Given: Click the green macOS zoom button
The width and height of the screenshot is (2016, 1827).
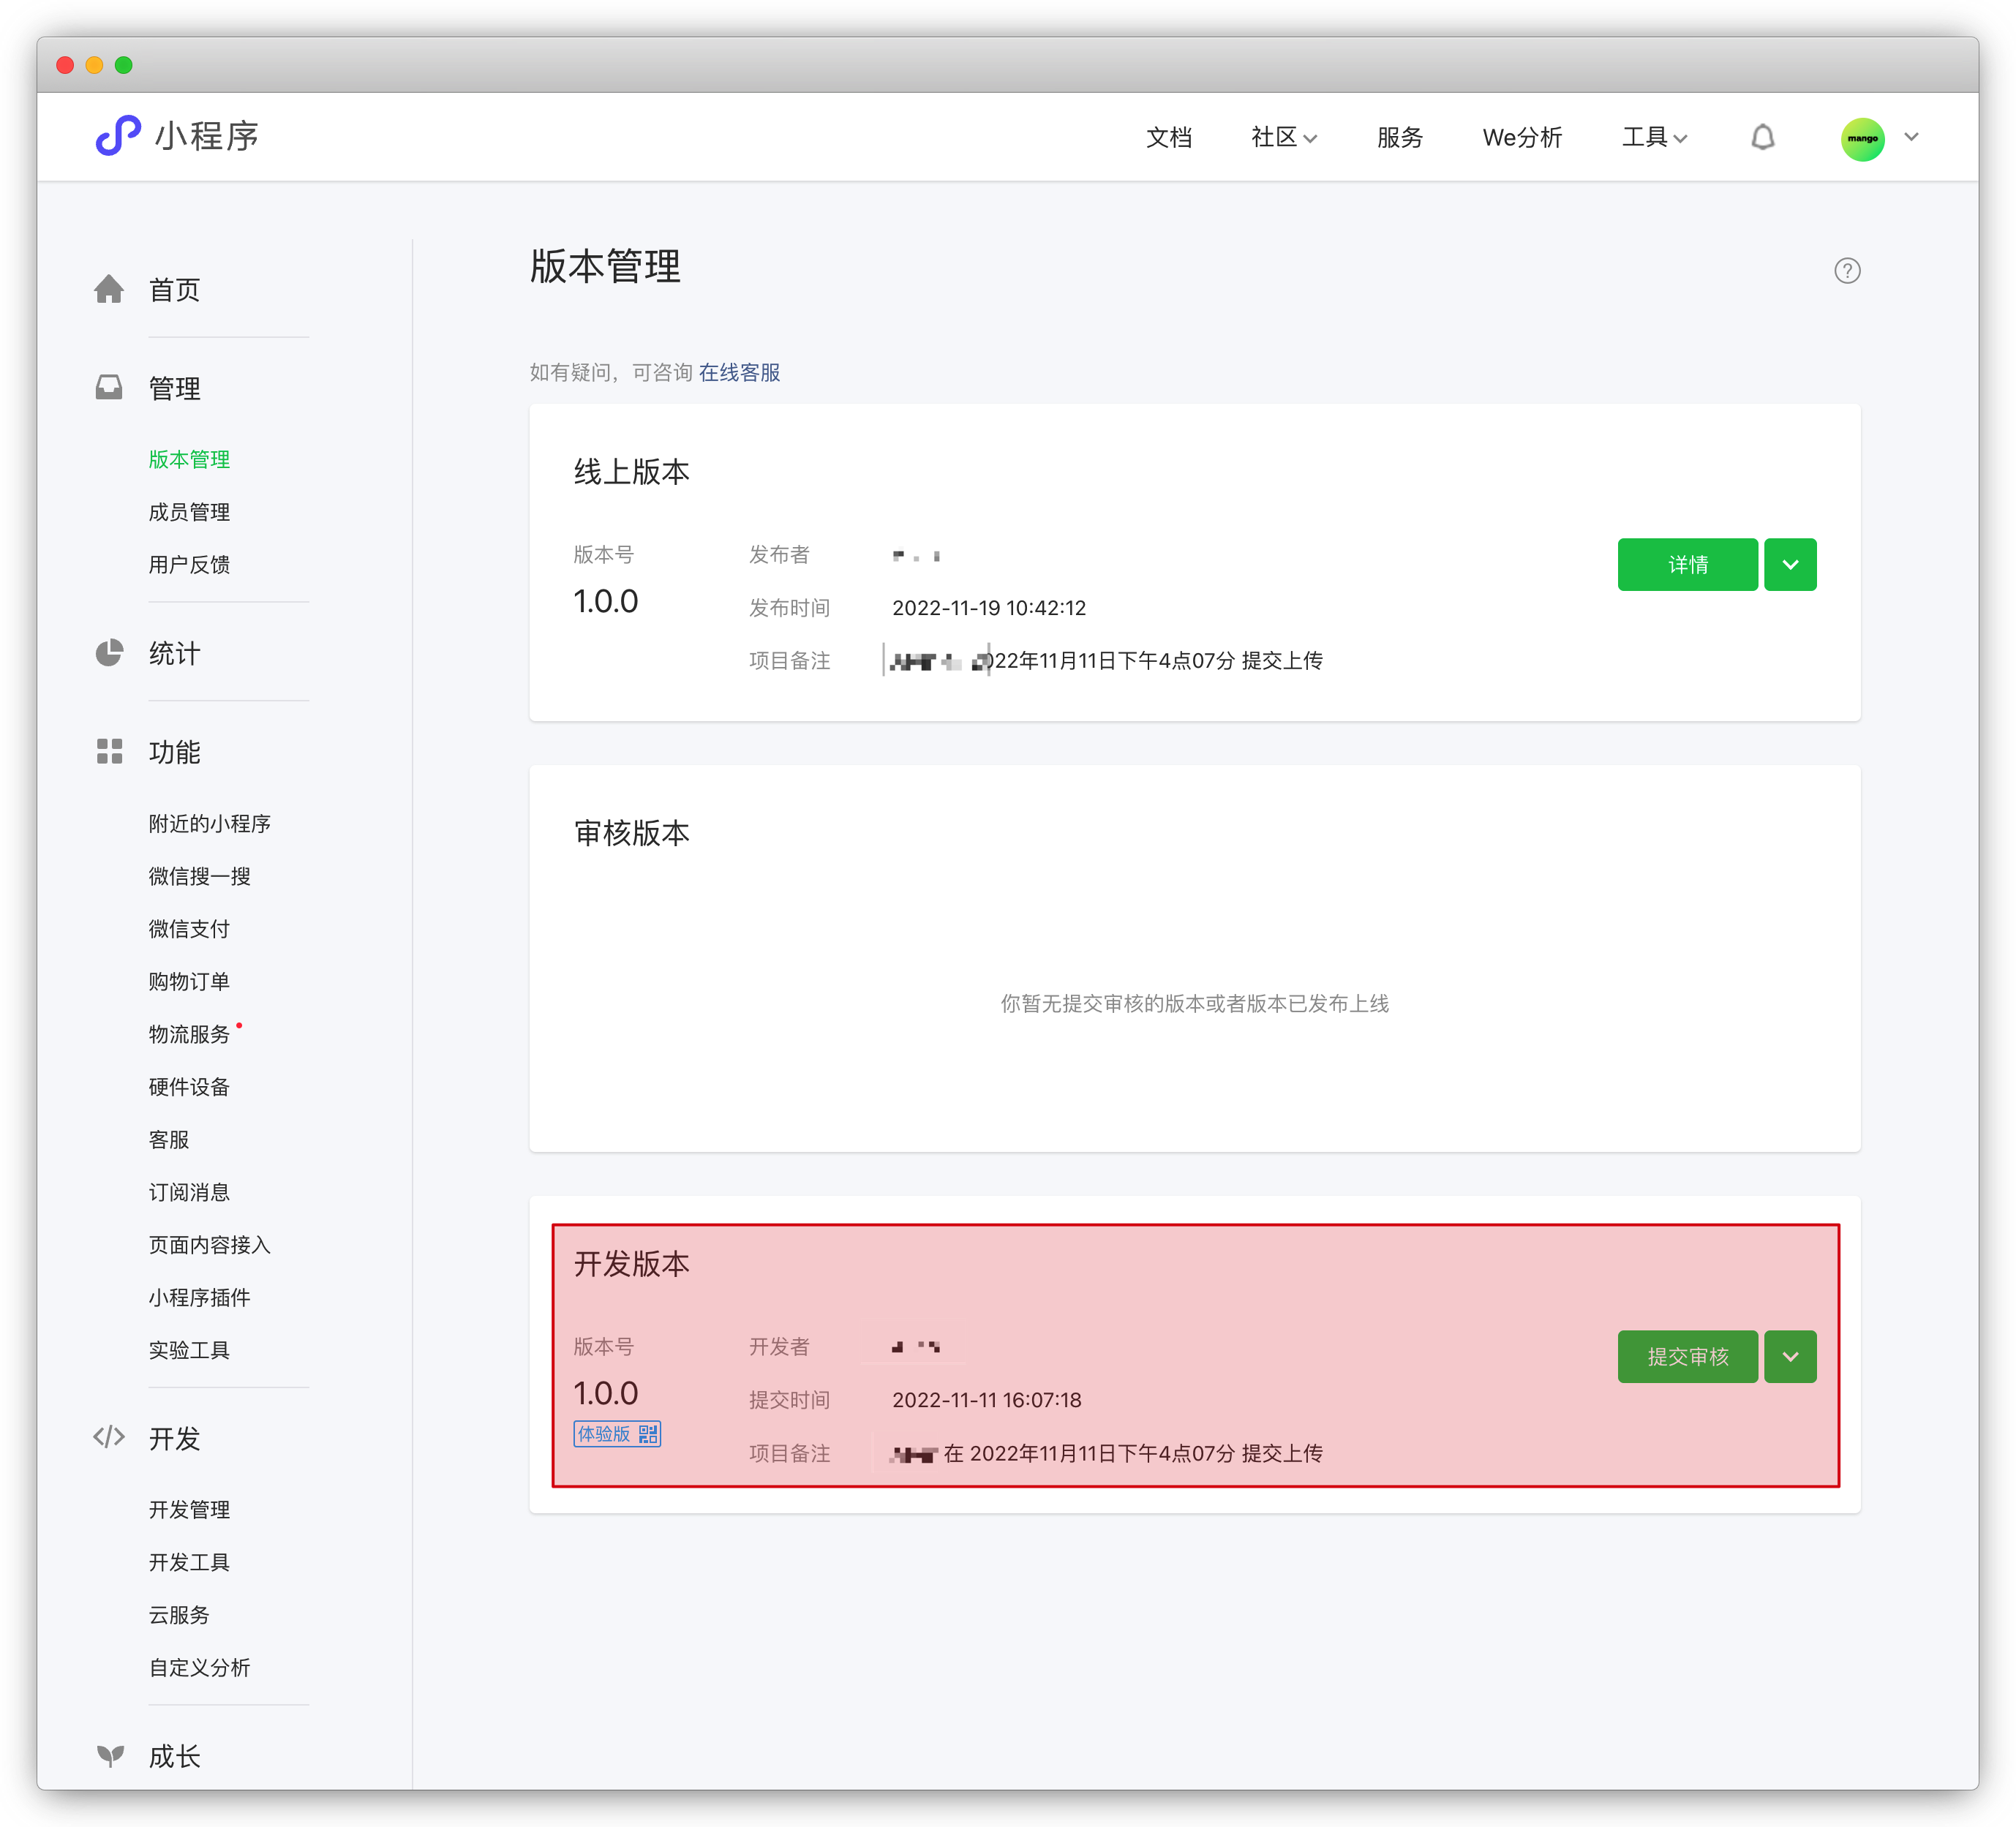Looking at the screenshot, I should 124,65.
